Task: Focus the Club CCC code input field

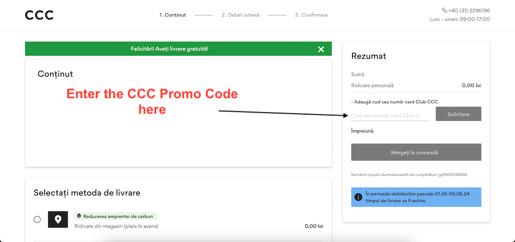Action: coord(390,116)
